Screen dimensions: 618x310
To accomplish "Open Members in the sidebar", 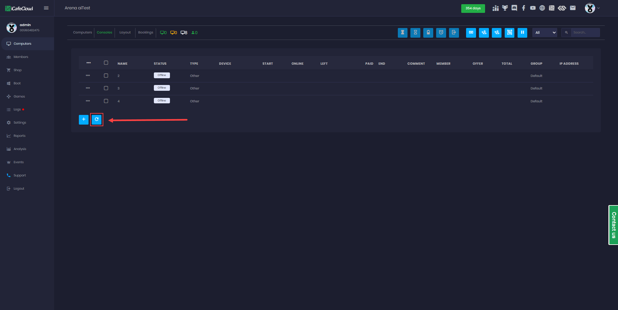I will tap(21, 57).
